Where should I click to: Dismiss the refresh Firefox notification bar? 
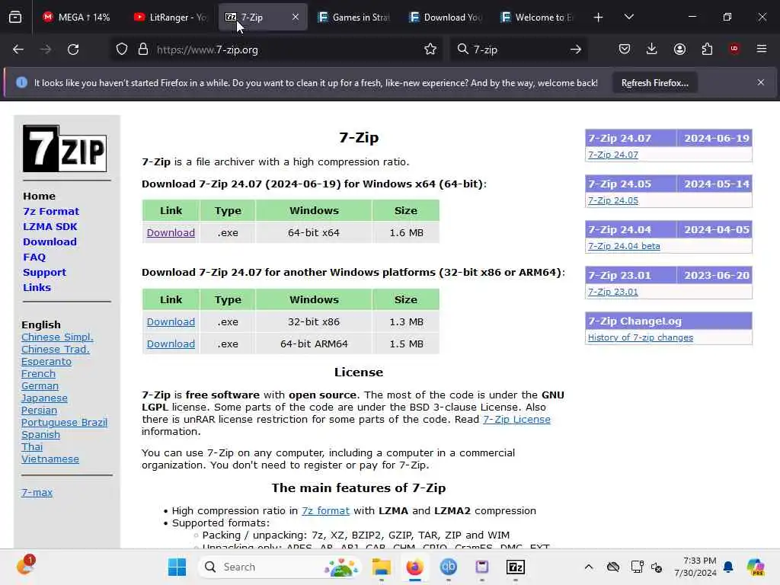(761, 82)
